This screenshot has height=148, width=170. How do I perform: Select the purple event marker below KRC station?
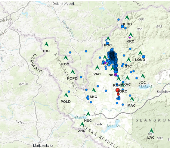[x=130, y=38]
